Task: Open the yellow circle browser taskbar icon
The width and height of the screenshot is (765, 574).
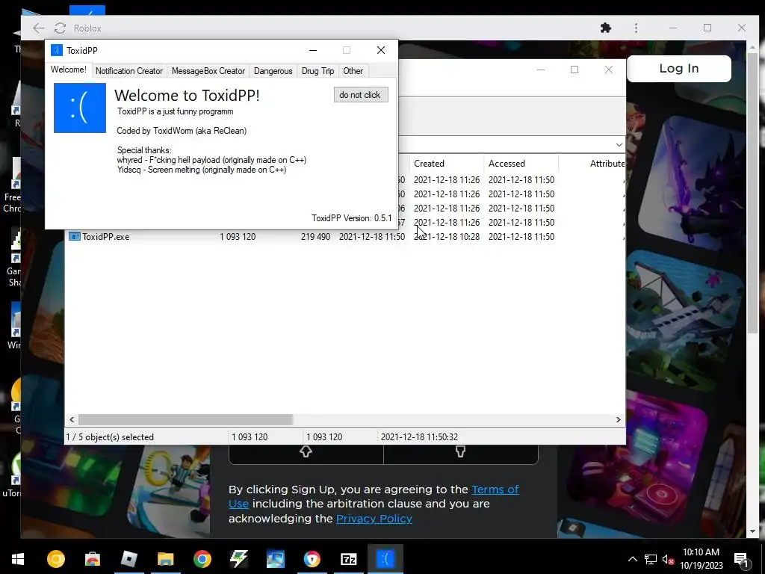Action: [55, 559]
